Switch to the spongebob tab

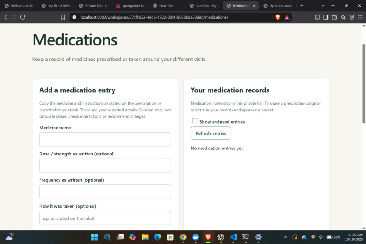click(131, 5)
